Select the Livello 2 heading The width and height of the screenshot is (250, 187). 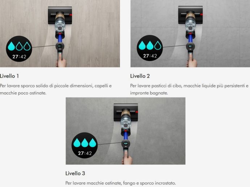point(140,76)
